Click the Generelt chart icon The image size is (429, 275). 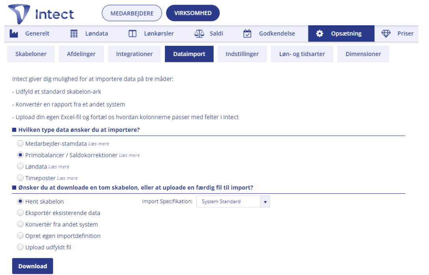14,34
